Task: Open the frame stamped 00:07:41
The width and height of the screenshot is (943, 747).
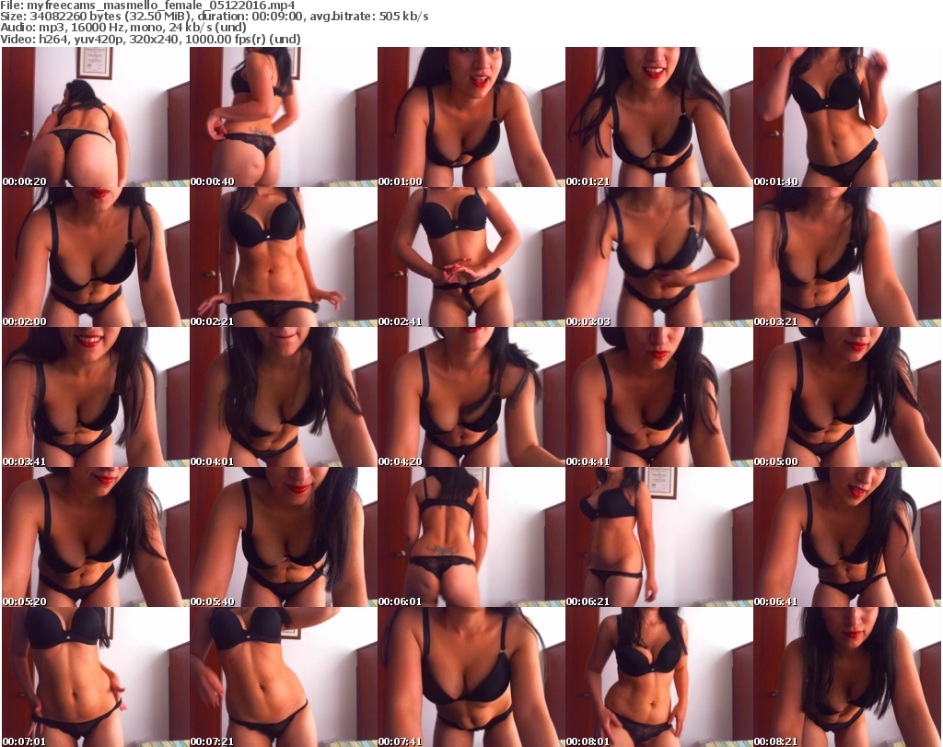Action: point(471,677)
